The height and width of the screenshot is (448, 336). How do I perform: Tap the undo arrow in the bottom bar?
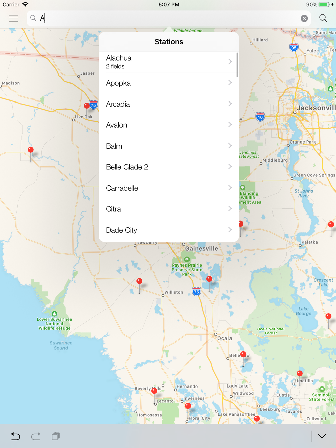pos(15,436)
